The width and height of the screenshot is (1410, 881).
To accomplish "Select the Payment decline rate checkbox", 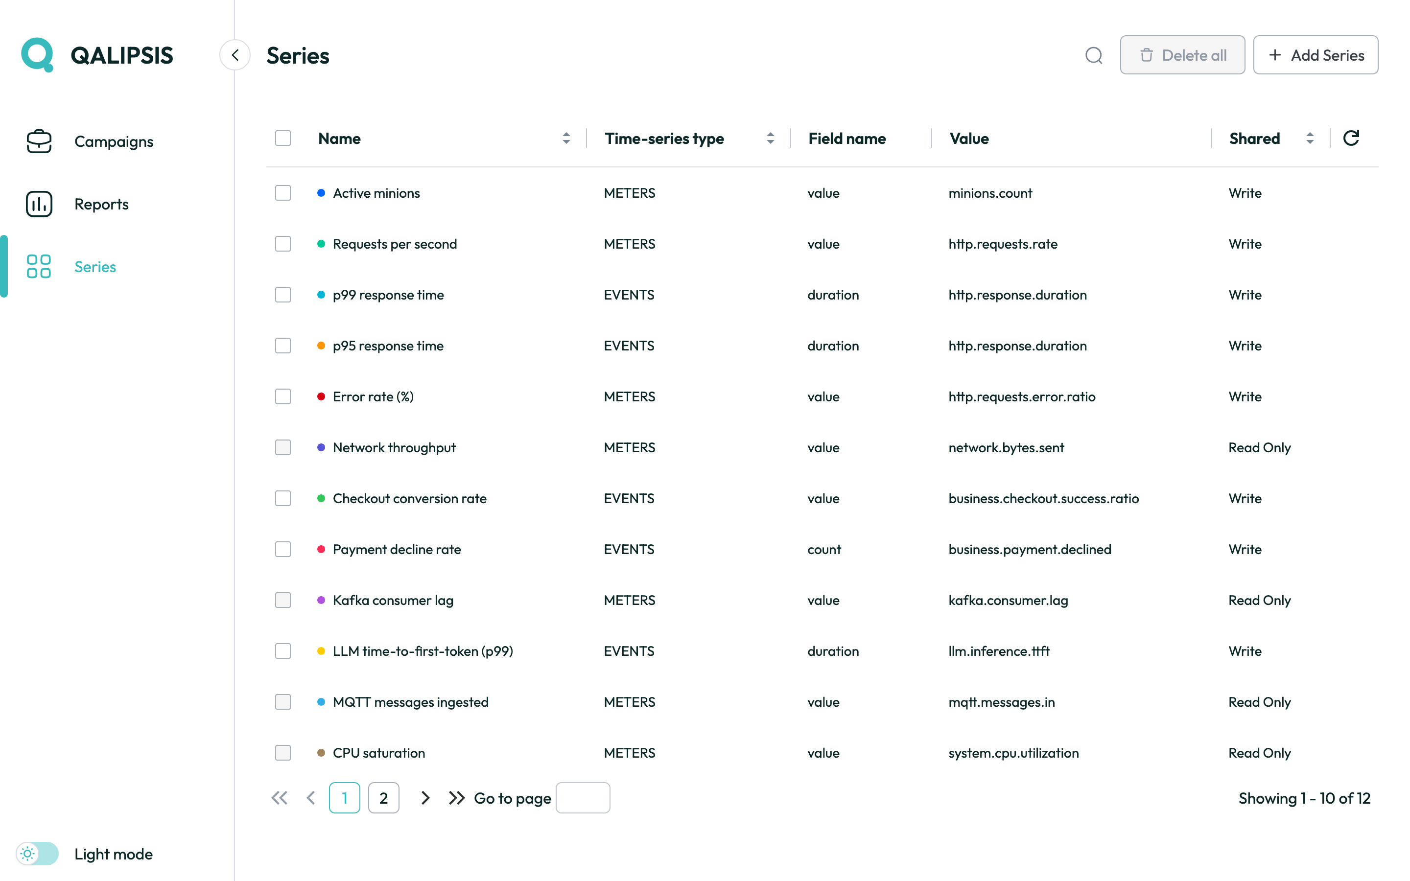I will pyautogui.click(x=282, y=549).
